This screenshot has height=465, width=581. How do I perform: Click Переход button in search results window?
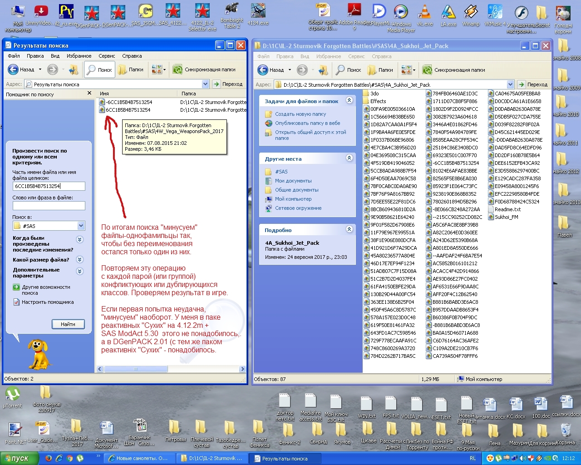229,84
